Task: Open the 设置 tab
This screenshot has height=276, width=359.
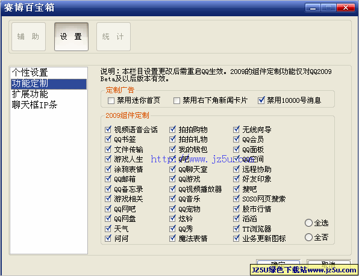Action: [71, 37]
